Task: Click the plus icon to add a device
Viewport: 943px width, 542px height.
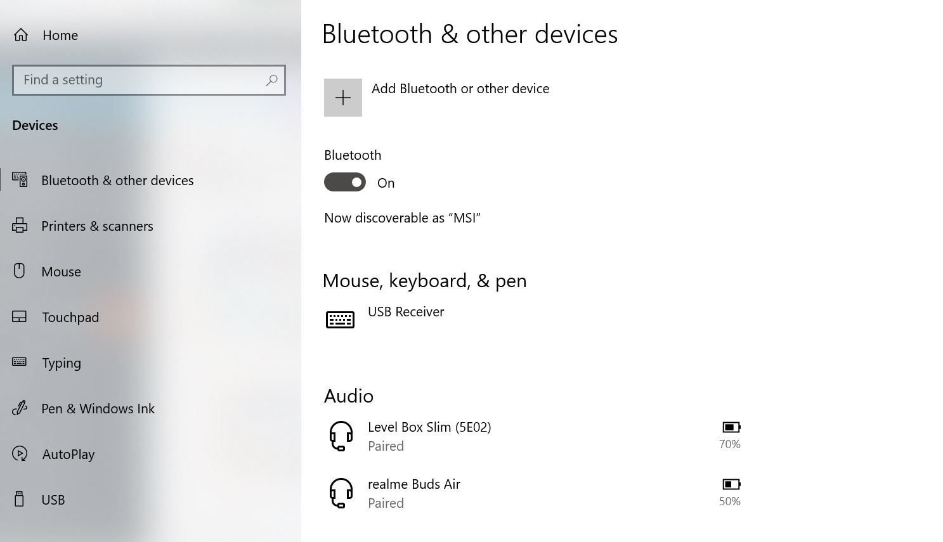Action: (x=343, y=98)
